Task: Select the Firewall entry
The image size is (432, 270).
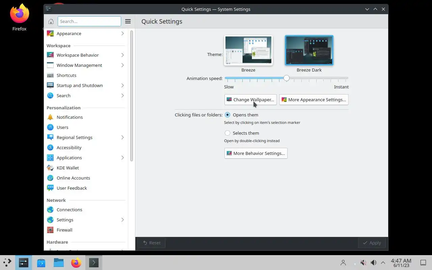Action: 86,230
